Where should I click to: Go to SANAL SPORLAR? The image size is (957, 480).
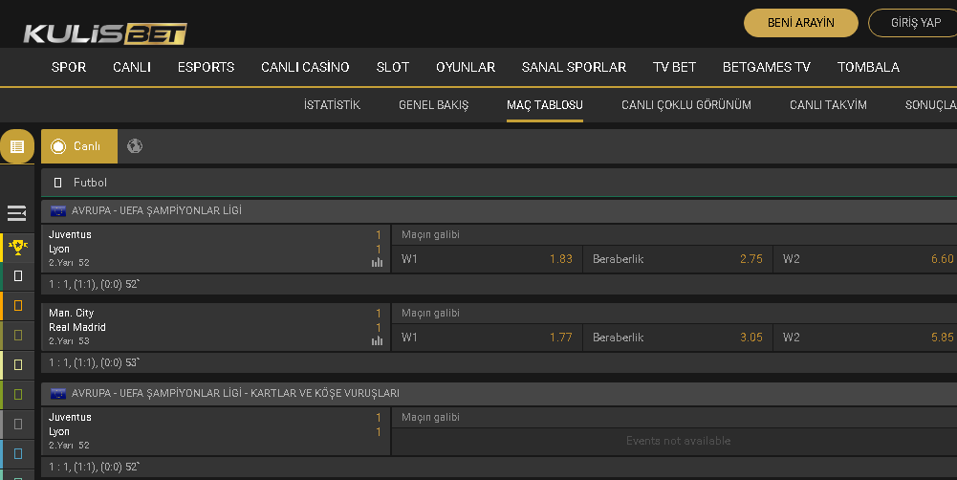(x=574, y=67)
